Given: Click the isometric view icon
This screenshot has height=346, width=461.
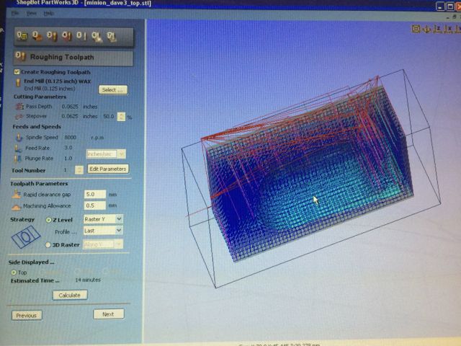Looking at the screenshot, I should click(426, 29).
